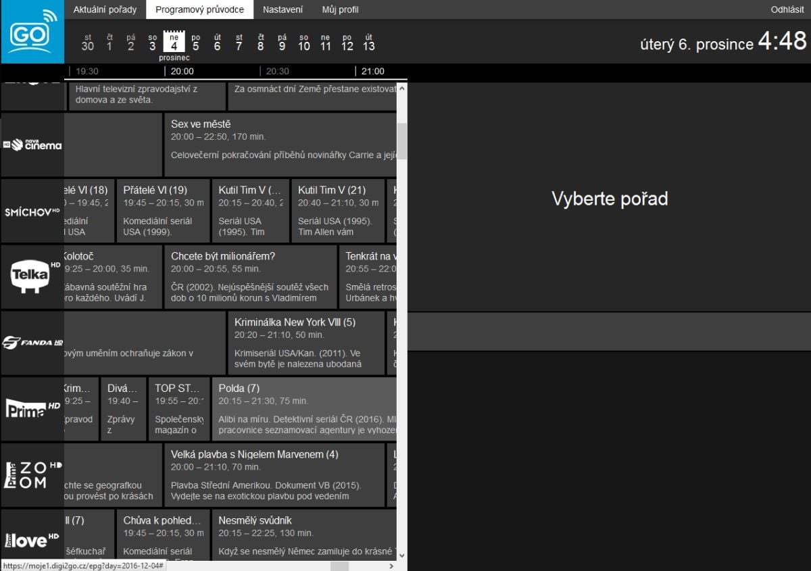The height and width of the screenshot is (571, 811).
Task: Click the Odhlásit link
Action: coord(787,9)
